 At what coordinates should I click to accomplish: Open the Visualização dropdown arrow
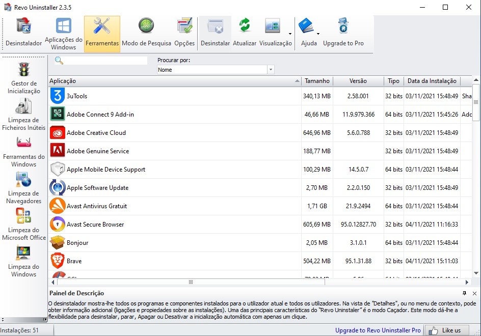[290, 34]
